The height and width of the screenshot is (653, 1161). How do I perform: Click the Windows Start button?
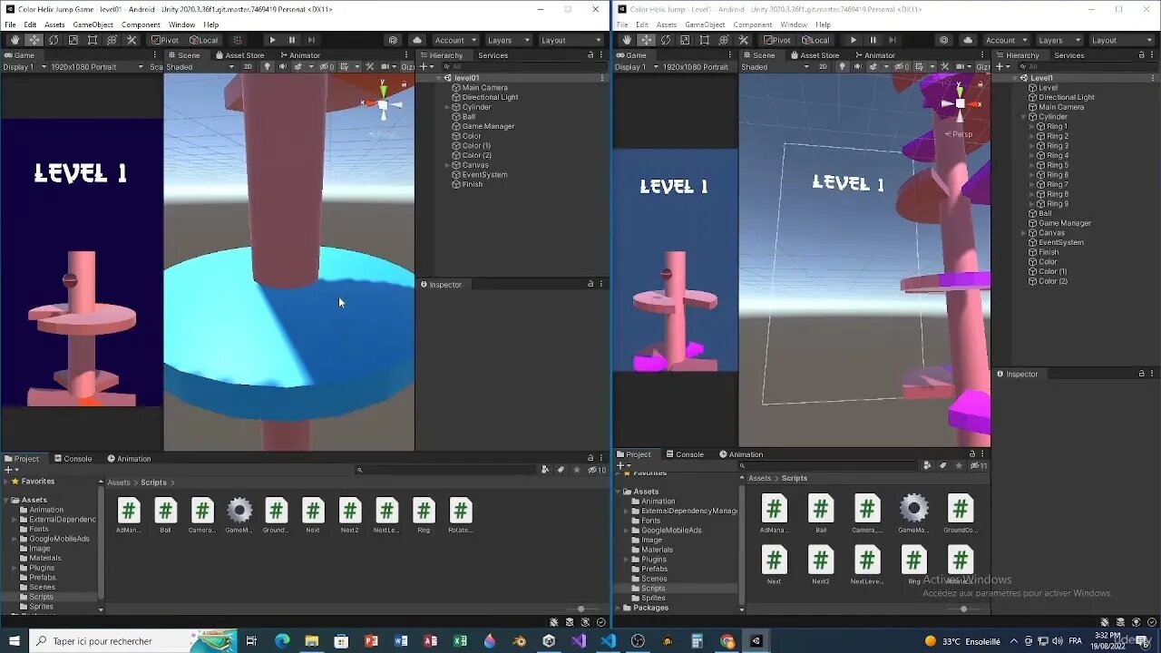[x=15, y=641]
